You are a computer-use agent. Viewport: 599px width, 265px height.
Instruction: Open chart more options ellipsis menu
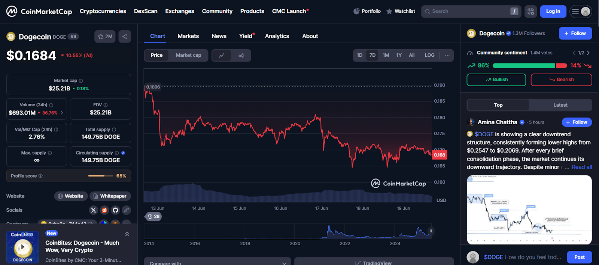click(447, 55)
